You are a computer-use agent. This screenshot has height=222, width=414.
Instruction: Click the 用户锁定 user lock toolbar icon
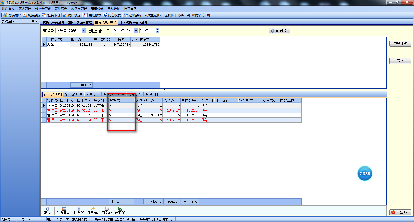tap(65, 15)
